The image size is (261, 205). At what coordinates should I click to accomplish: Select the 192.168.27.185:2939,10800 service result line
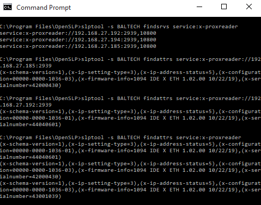[78, 46]
